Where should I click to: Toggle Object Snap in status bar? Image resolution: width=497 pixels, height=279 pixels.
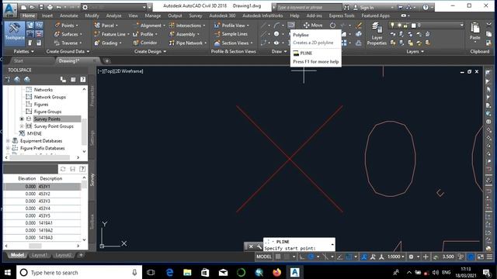coord(349,257)
